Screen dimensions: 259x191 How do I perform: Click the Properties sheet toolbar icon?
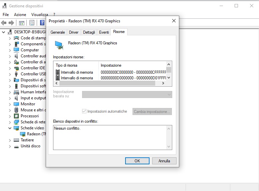click(32, 23)
